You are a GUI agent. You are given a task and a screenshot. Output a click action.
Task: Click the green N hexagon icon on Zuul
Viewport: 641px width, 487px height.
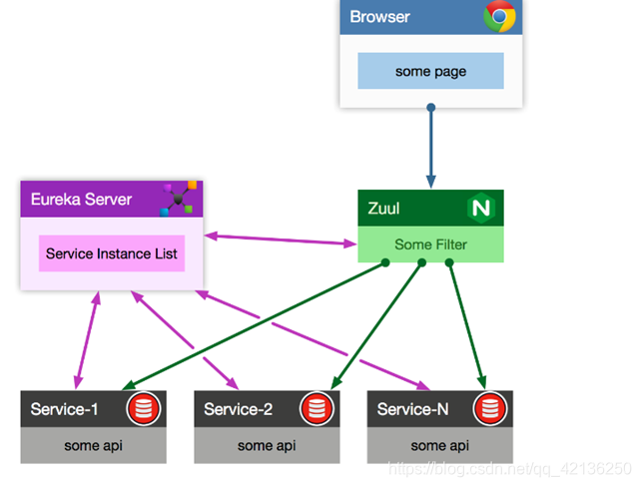tap(481, 208)
